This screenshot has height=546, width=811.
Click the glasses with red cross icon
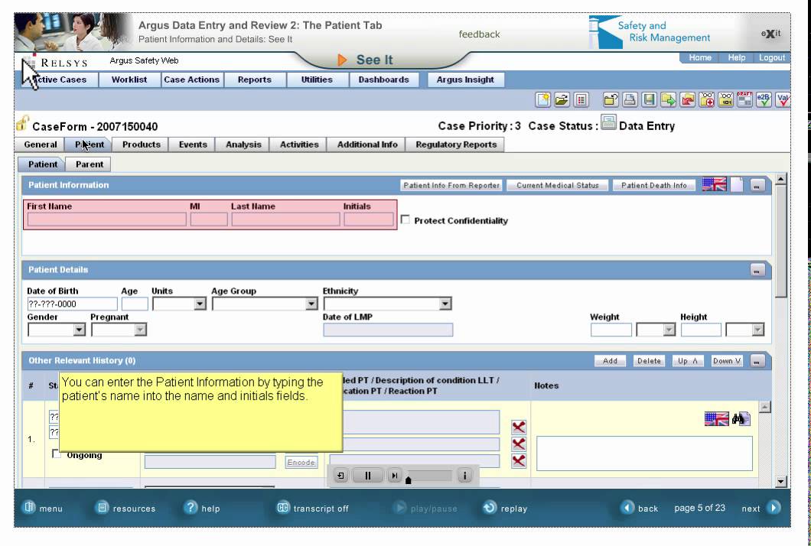706,99
